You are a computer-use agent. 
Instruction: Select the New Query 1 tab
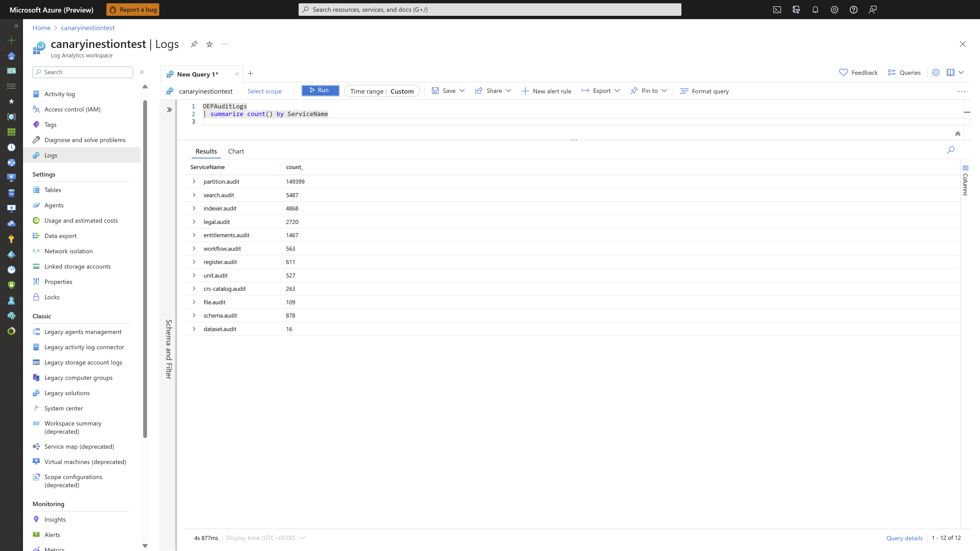tap(198, 74)
